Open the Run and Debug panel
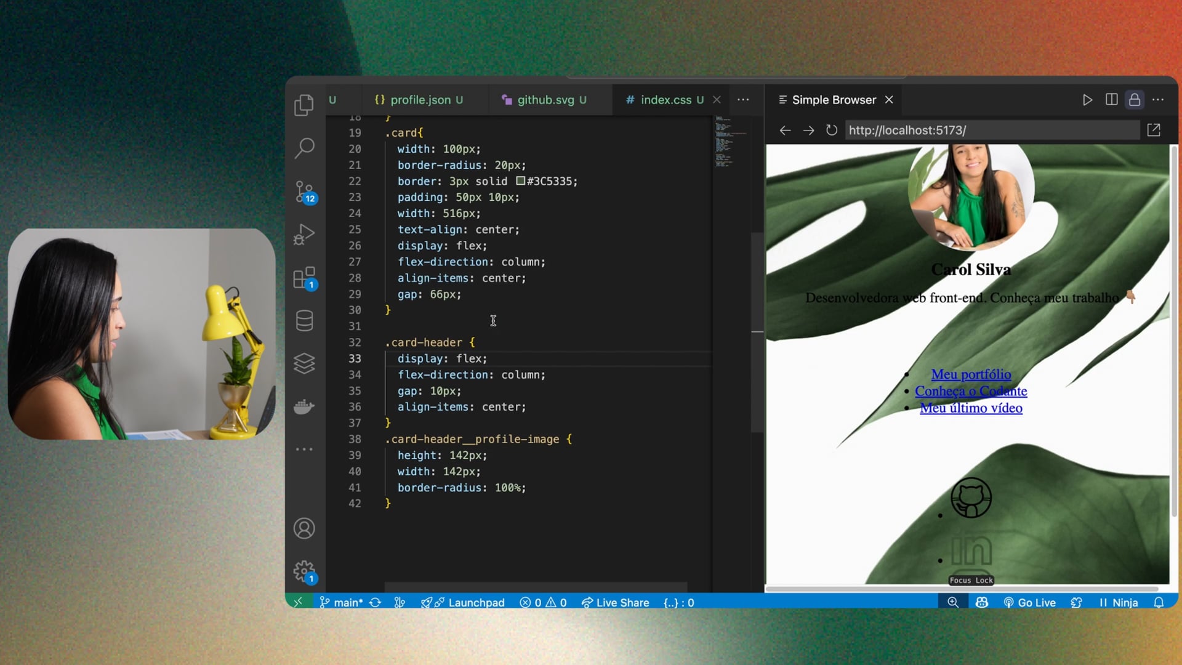The image size is (1182, 665). point(304,235)
